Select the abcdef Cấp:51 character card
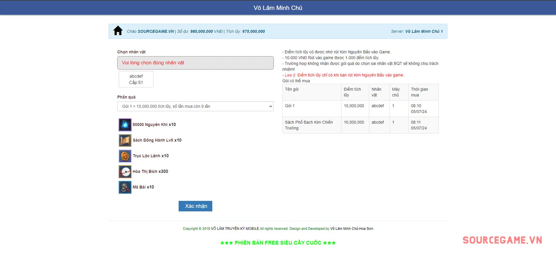The height and width of the screenshot is (258, 556). click(136, 79)
